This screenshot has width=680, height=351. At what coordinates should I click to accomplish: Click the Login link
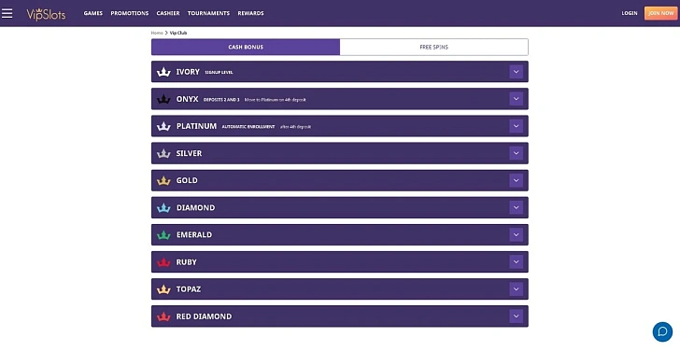[630, 13]
